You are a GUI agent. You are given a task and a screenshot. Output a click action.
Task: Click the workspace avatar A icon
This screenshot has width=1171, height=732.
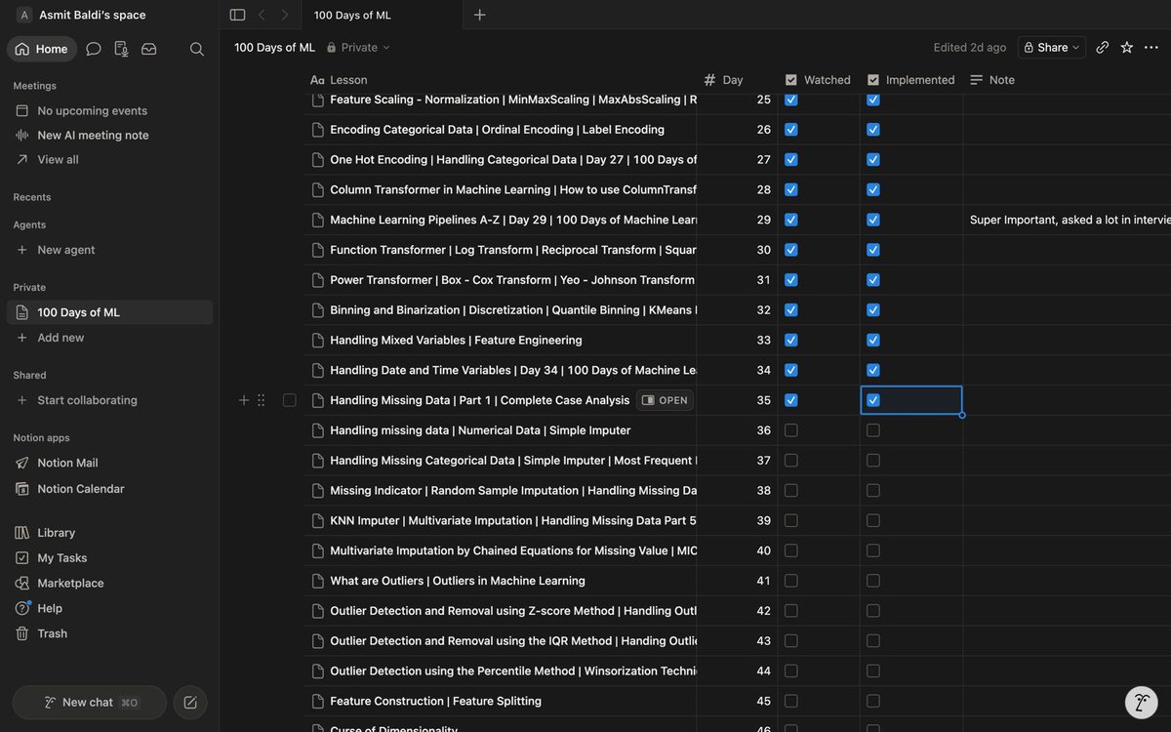pyautogui.click(x=23, y=15)
